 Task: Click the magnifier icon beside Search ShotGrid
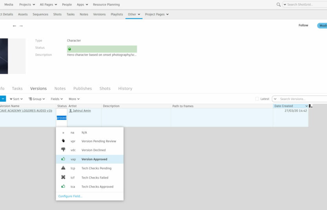pos(279,5)
